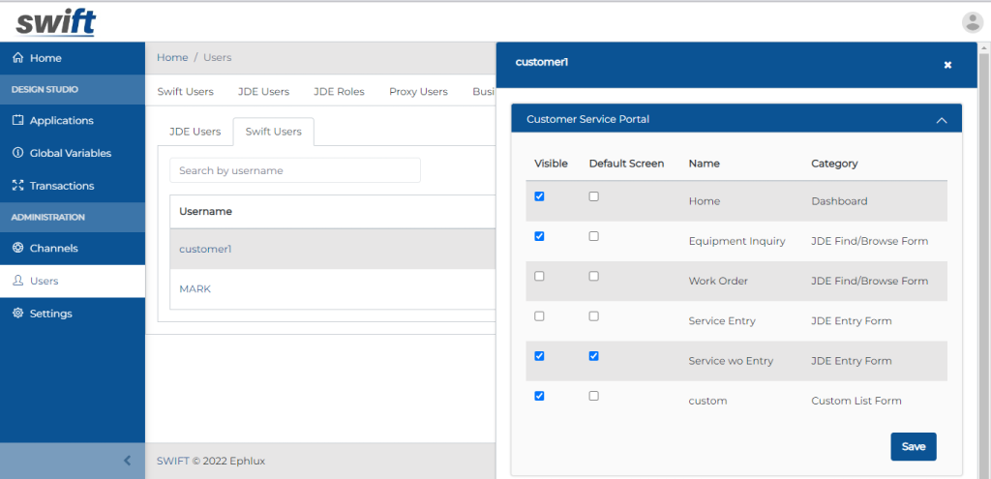Click the Global Variables icon
Viewport: 991px width, 479px height.
[17, 153]
